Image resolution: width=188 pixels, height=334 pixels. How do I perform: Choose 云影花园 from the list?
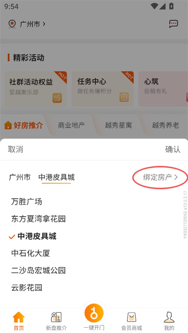(x=27, y=287)
